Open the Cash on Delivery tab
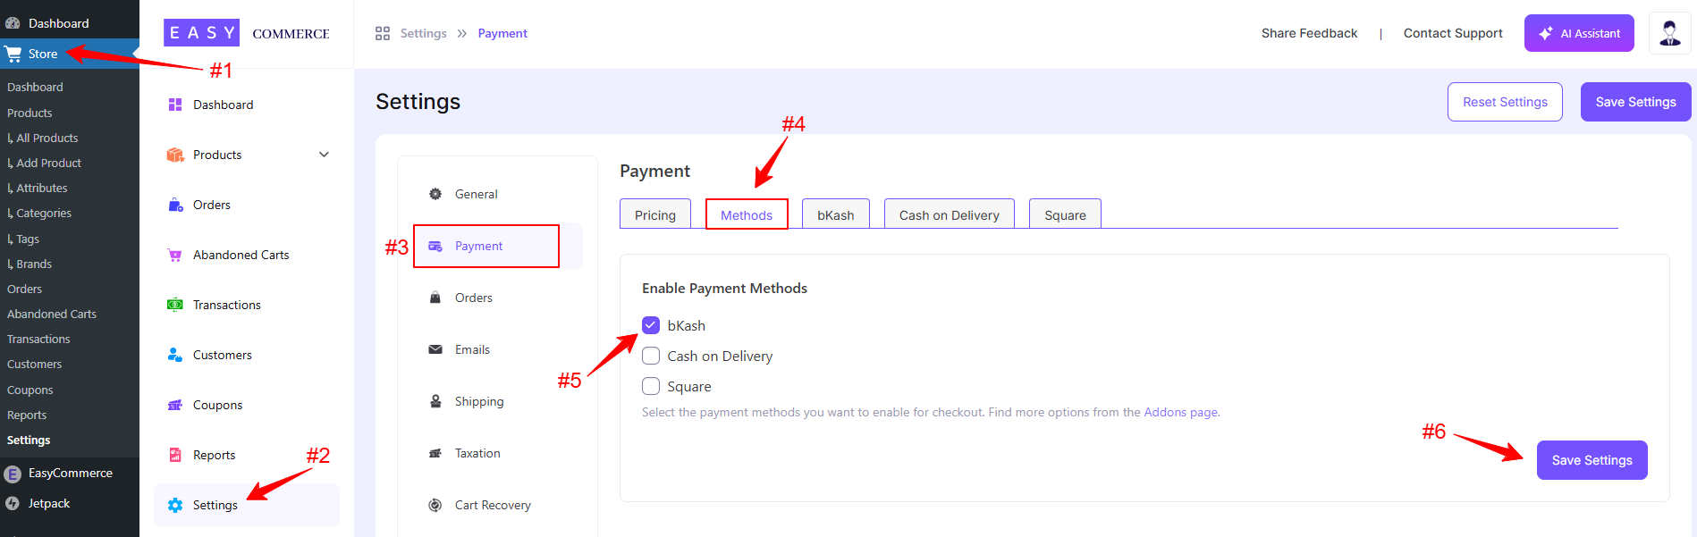The width and height of the screenshot is (1697, 537). (950, 214)
